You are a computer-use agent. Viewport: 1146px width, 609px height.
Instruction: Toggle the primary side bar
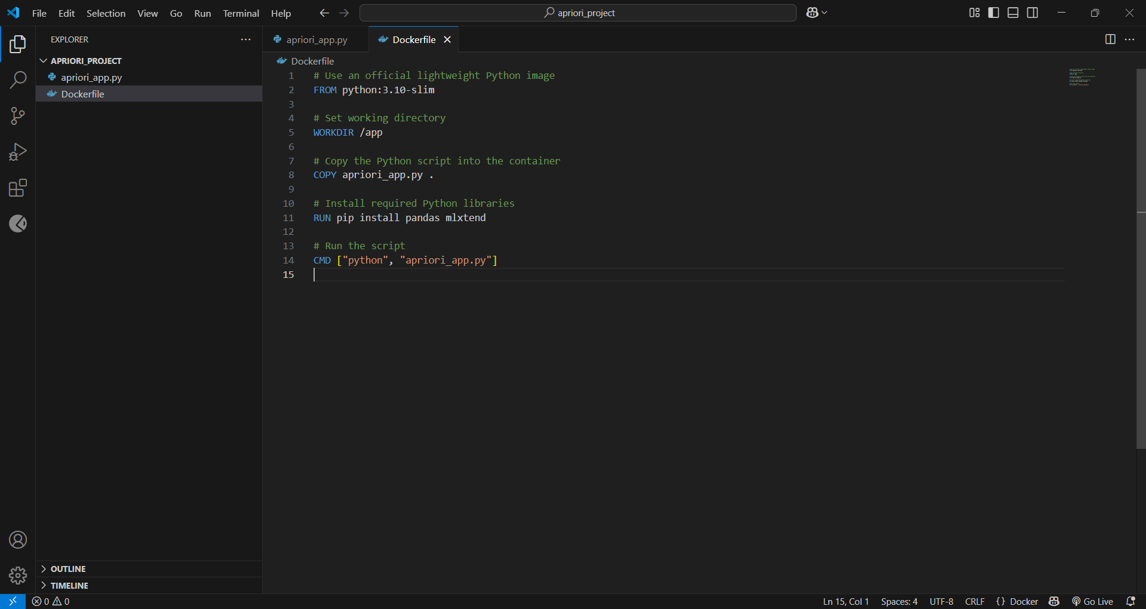994,13
